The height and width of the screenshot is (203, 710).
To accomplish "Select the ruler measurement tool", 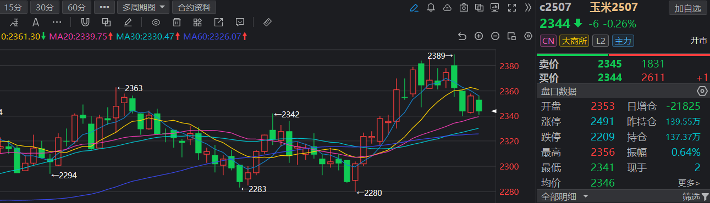I will (x=268, y=22).
